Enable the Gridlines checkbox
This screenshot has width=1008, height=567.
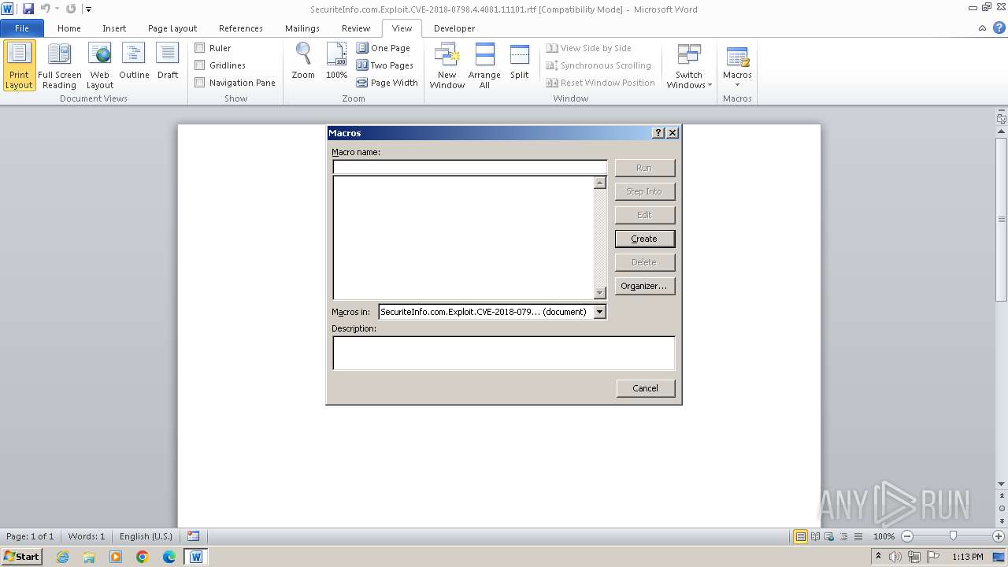tap(200, 65)
